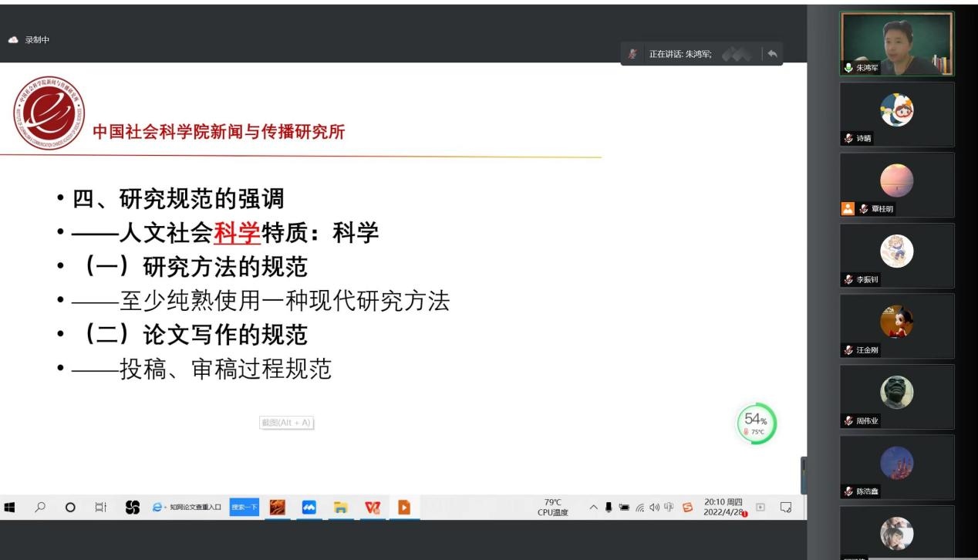Click the muted microphone icon in speaking bar
This screenshot has width=978, height=560.
[x=633, y=54]
